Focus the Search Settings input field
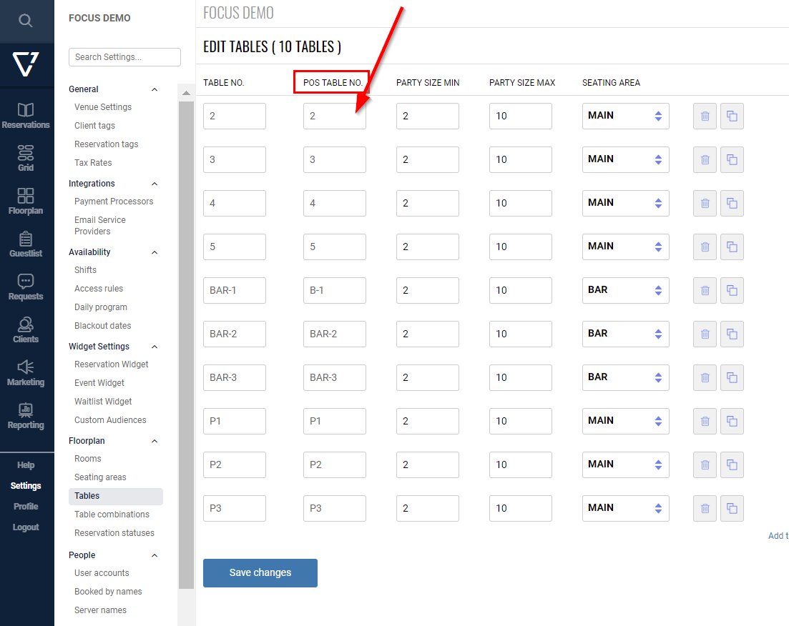Image resolution: width=789 pixels, height=626 pixels. (124, 57)
